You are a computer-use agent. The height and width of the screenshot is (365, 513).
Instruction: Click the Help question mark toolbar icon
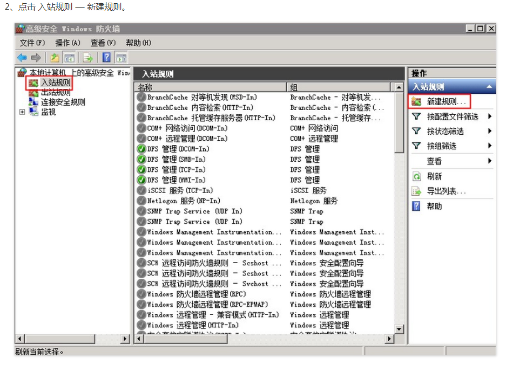[106, 58]
